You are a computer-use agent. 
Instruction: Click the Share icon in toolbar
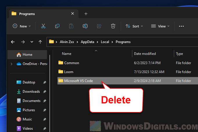pos(99,26)
